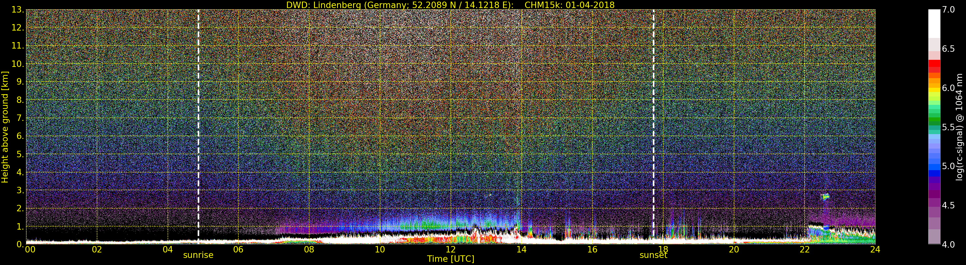This screenshot has width=966, height=265.
Task: Click the plot title "DWD: Lindenberg (Germany; 52.2089 N / 14.1218 E)"
Action: pos(400,5)
